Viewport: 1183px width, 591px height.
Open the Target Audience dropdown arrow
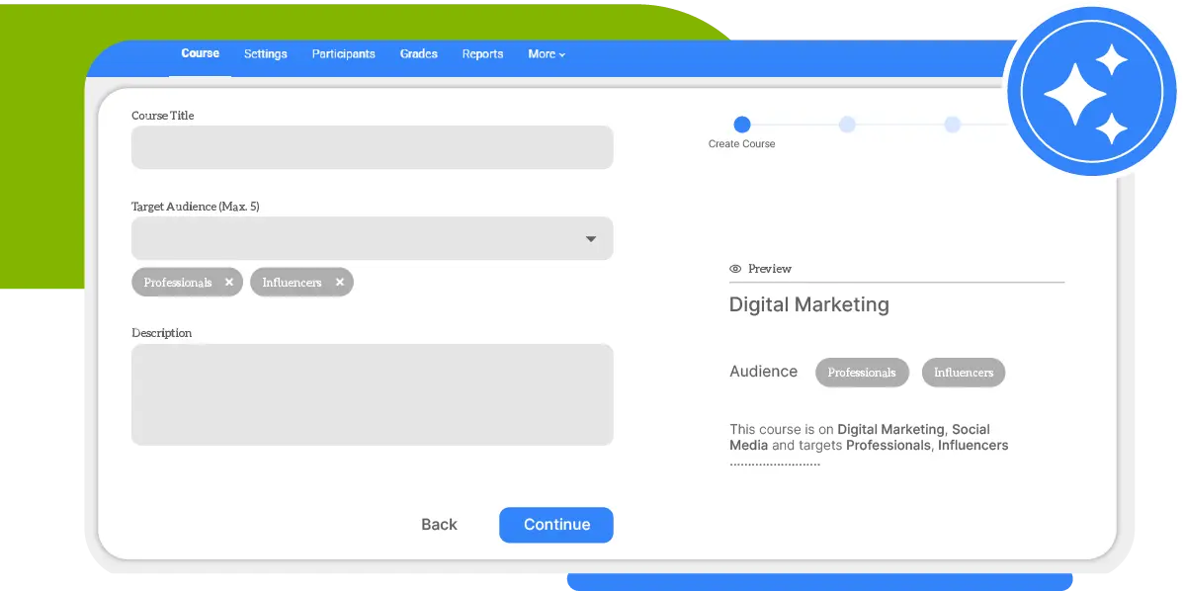click(590, 239)
